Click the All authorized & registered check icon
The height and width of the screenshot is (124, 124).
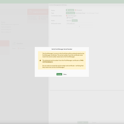(2, 24)
